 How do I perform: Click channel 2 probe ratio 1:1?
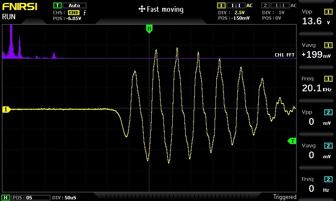pyautogui.click(x=280, y=5)
